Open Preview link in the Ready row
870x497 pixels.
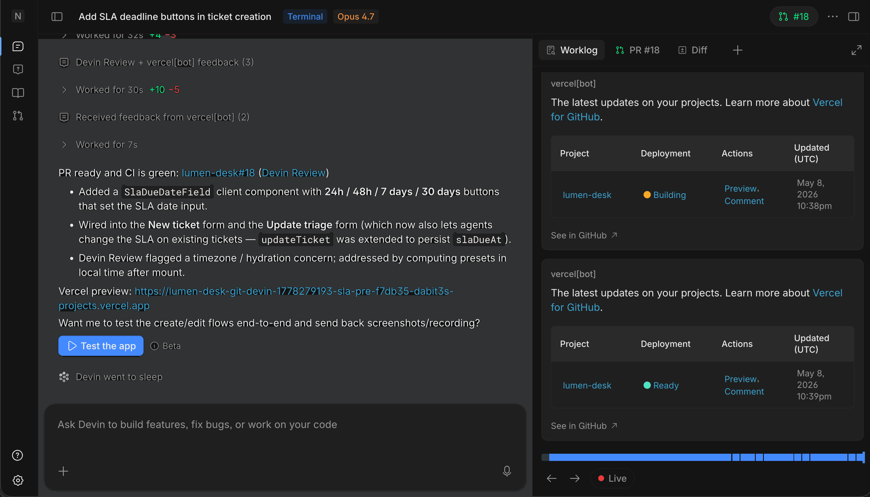740,379
